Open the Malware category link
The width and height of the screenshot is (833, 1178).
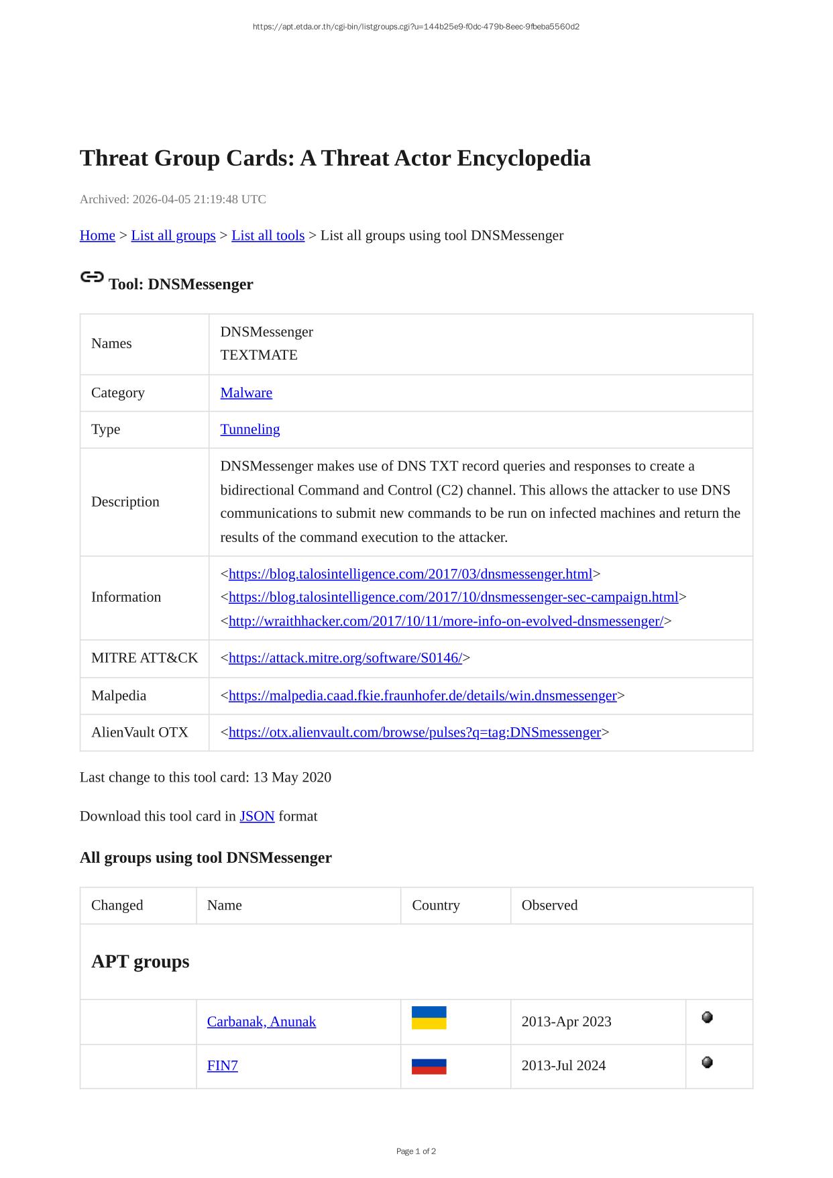point(246,393)
